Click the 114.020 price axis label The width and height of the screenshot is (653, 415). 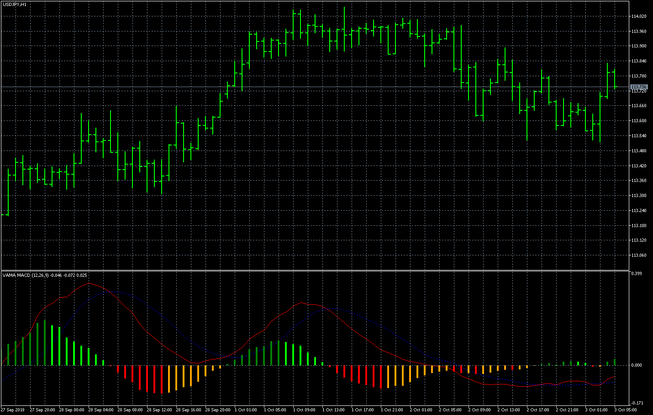click(638, 16)
